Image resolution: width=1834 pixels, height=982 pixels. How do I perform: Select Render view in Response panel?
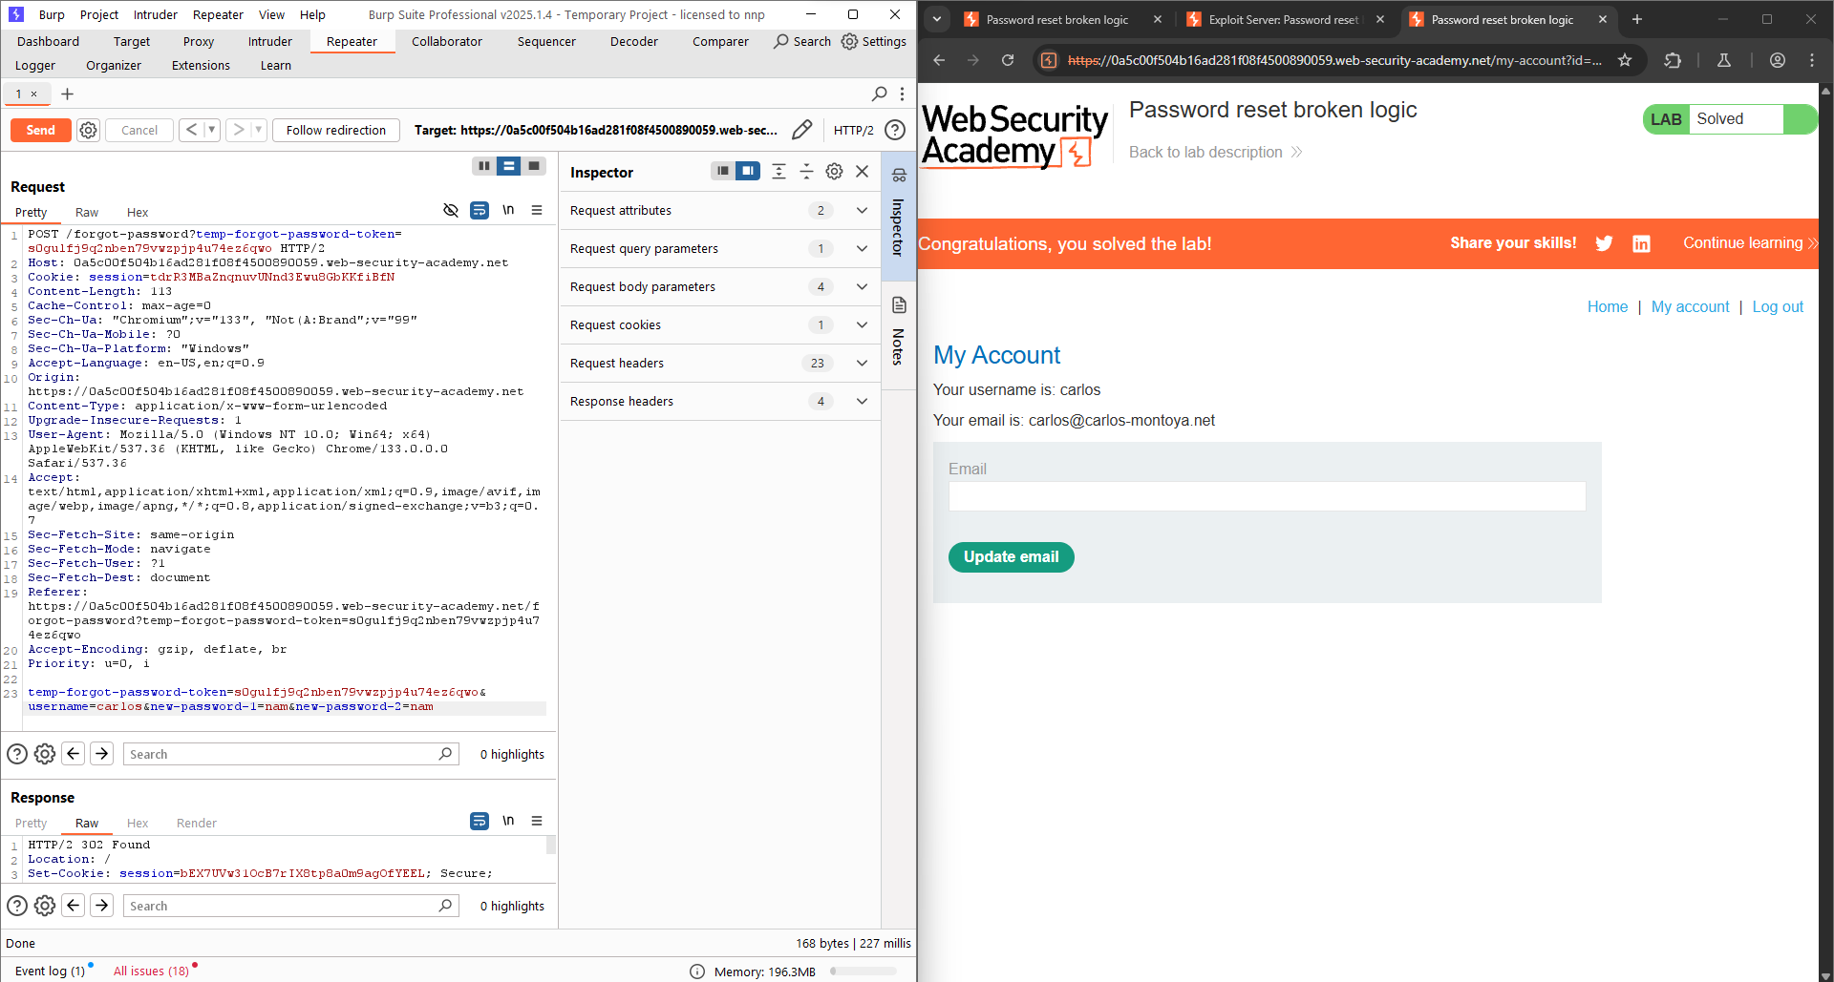point(197,823)
